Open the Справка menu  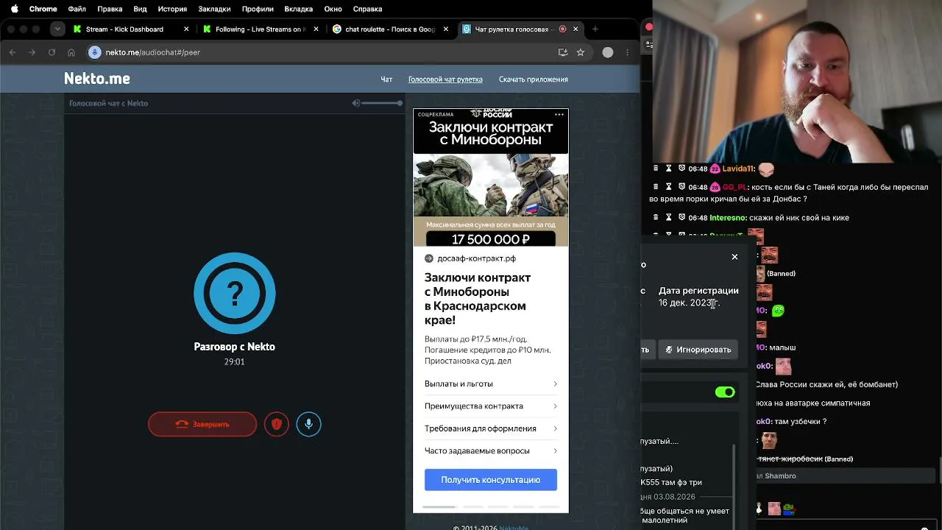(367, 9)
